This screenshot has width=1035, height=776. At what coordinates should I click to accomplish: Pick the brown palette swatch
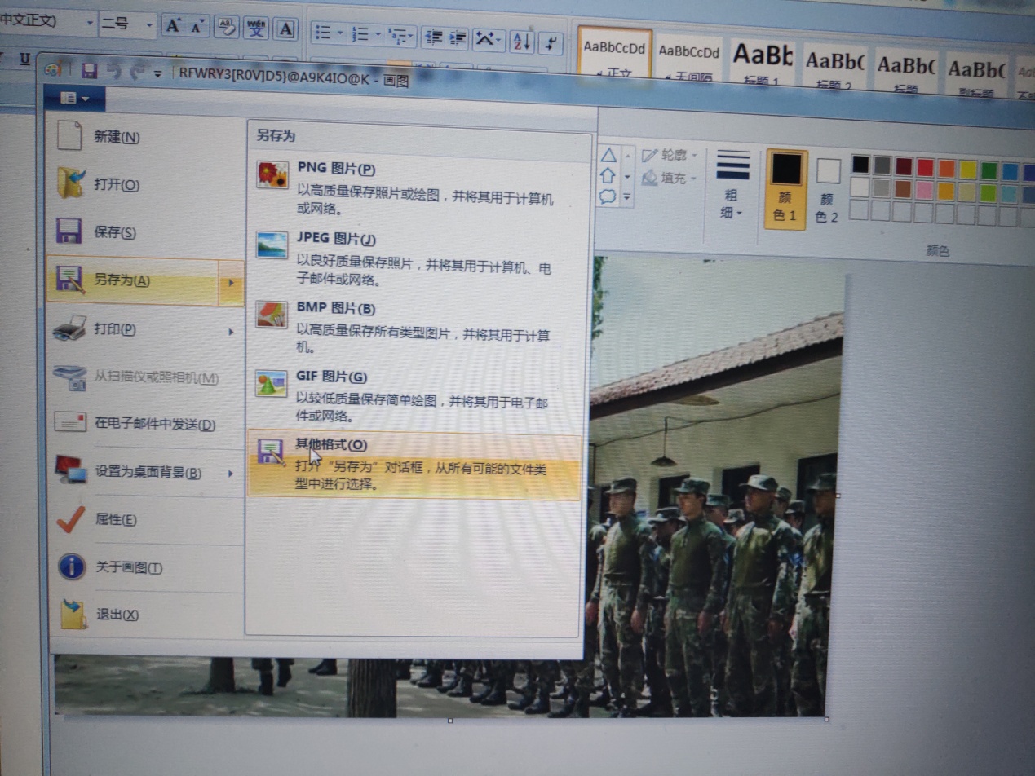coord(902,188)
